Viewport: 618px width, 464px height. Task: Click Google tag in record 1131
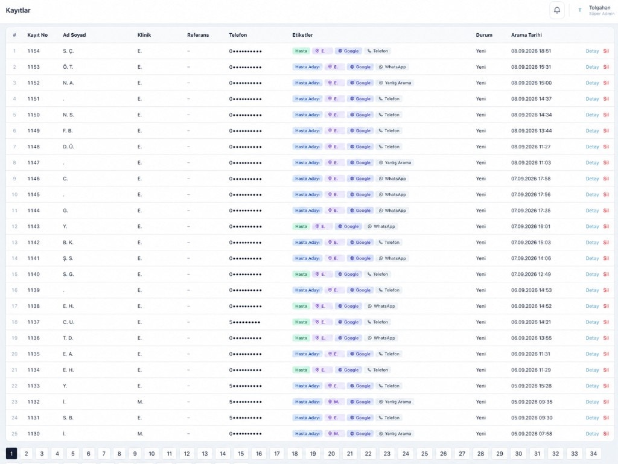[x=360, y=418]
